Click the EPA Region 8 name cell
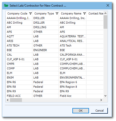The height and width of the screenshot is (121, 116). click(72, 87)
